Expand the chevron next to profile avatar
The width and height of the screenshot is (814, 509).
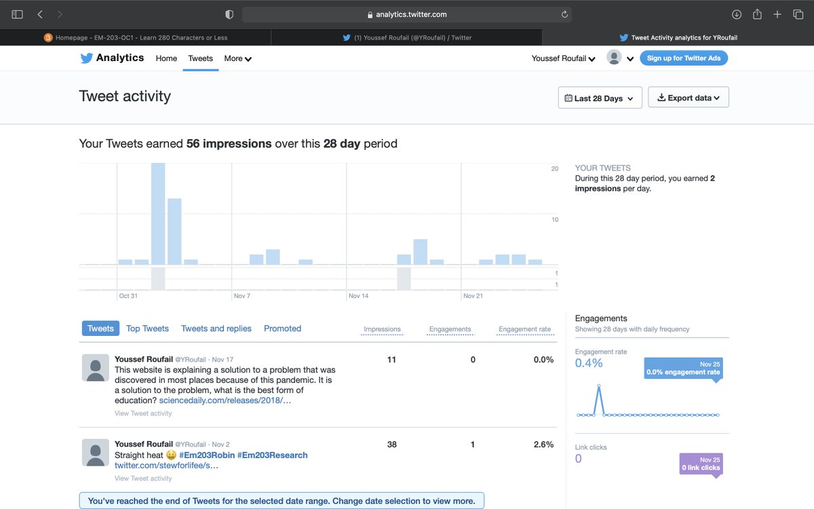pos(630,59)
